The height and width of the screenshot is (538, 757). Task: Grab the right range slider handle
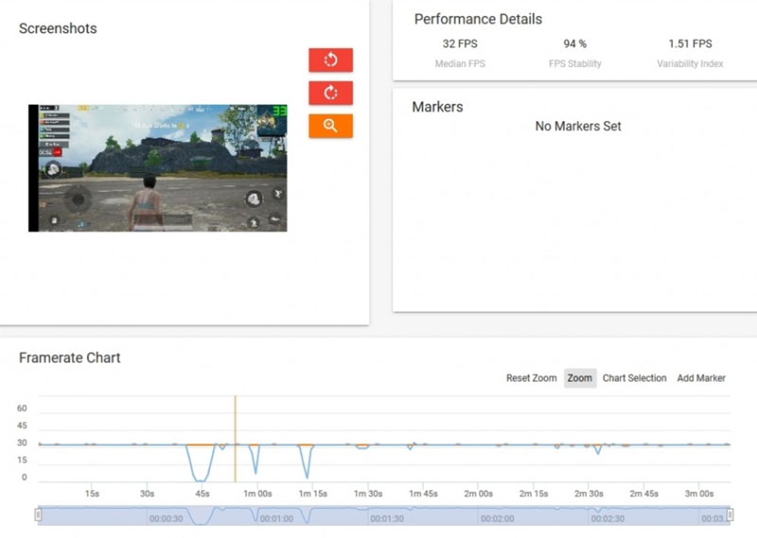[x=729, y=515]
